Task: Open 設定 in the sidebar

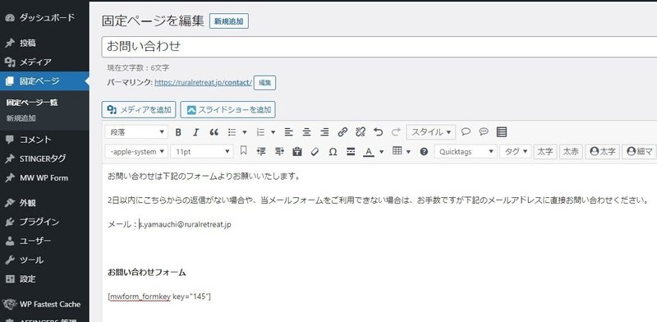Action: point(44,279)
